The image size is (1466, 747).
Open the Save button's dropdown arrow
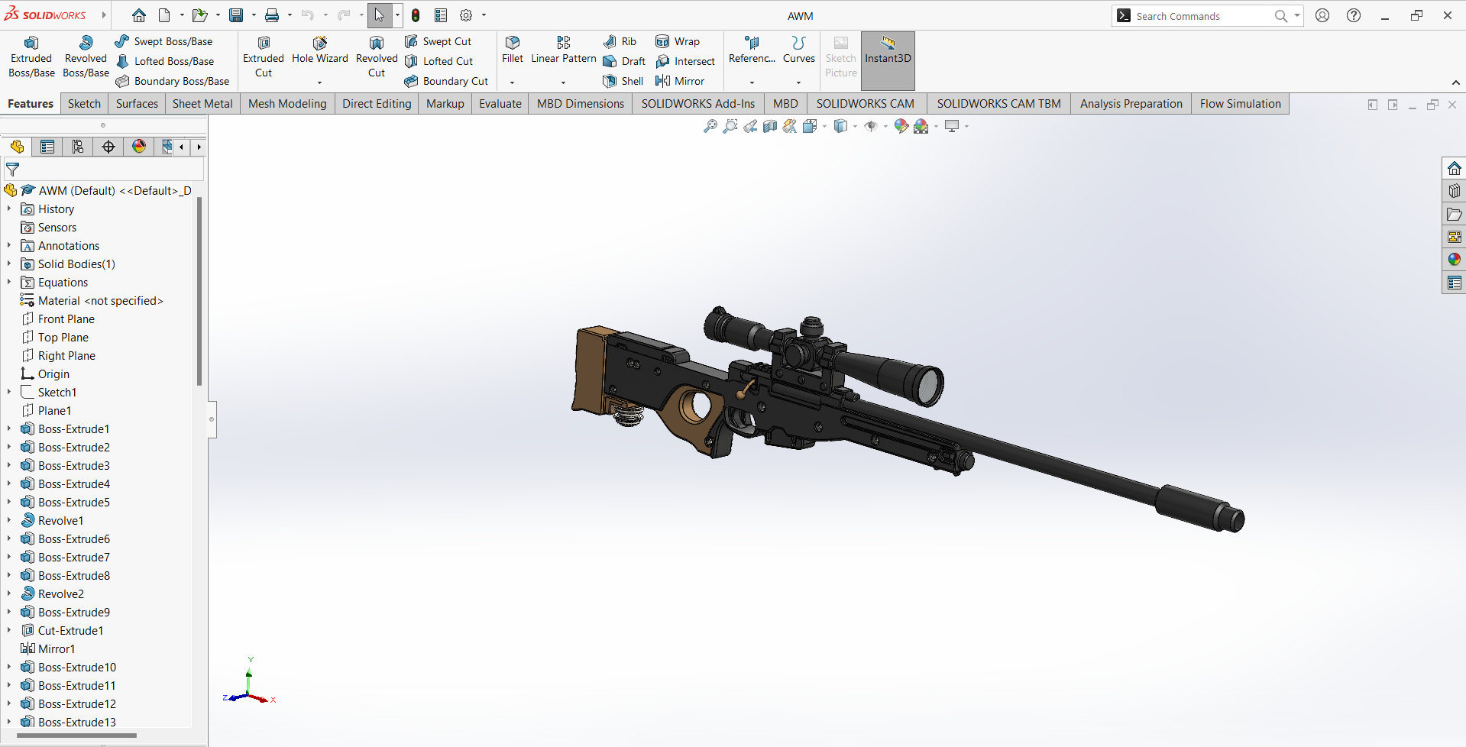pyautogui.click(x=254, y=15)
